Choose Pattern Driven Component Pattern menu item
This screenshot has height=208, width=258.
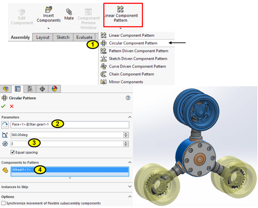(137, 51)
